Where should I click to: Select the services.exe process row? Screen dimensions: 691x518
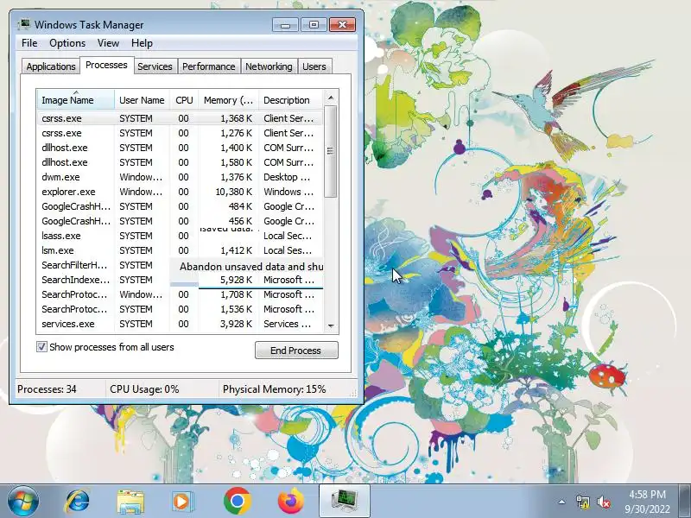click(x=180, y=324)
